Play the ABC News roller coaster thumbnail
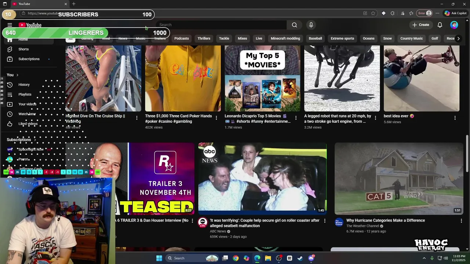The width and height of the screenshot is (470, 264). [262, 179]
